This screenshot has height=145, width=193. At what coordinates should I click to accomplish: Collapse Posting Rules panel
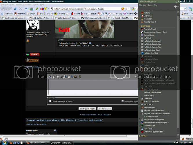point(55,130)
